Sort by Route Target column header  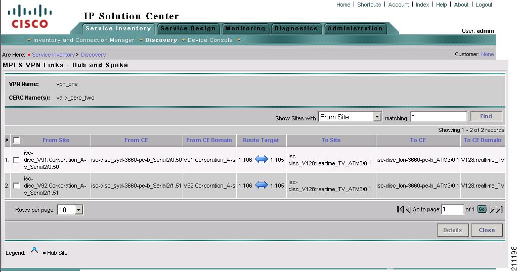click(x=261, y=140)
